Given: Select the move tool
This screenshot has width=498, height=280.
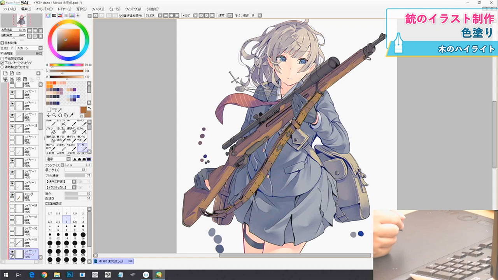Looking at the screenshot, I should pyautogui.click(x=48, y=115).
